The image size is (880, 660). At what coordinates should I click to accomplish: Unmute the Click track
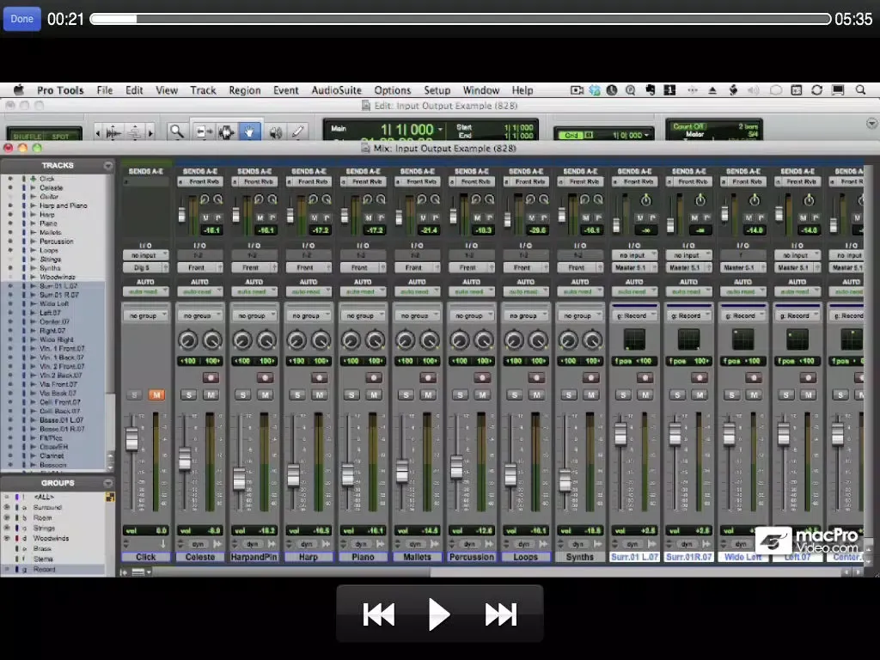coord(156,395)
